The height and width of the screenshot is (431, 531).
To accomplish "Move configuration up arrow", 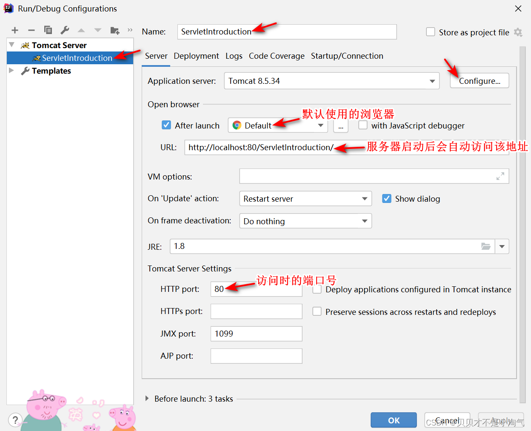I will (81, 30).
